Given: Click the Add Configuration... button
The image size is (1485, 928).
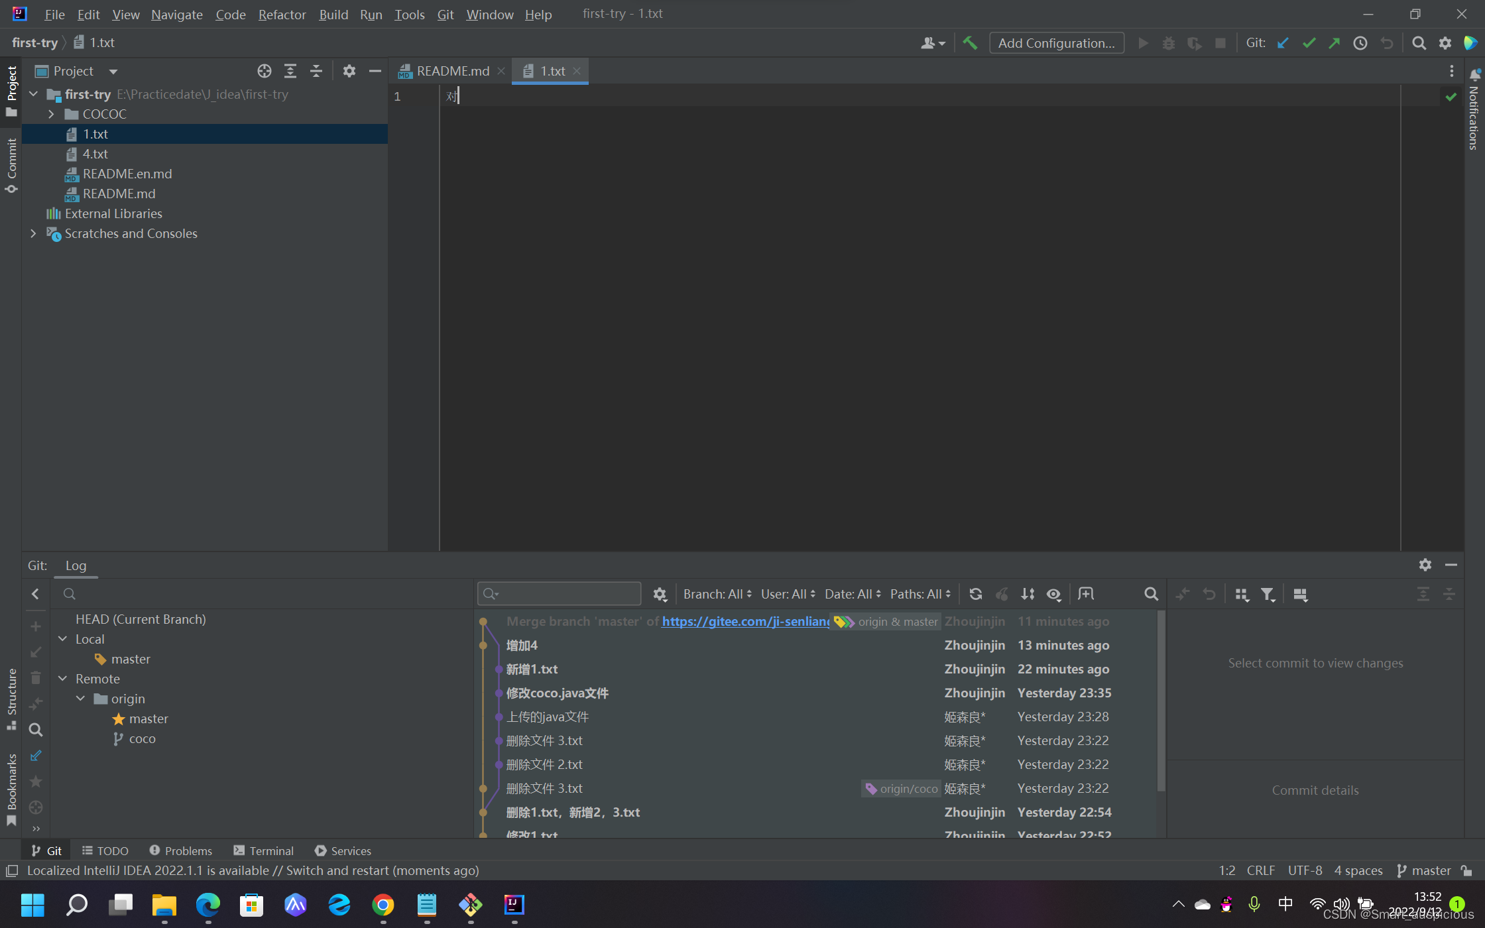Looking at the screenshot, I should 1056,43.
